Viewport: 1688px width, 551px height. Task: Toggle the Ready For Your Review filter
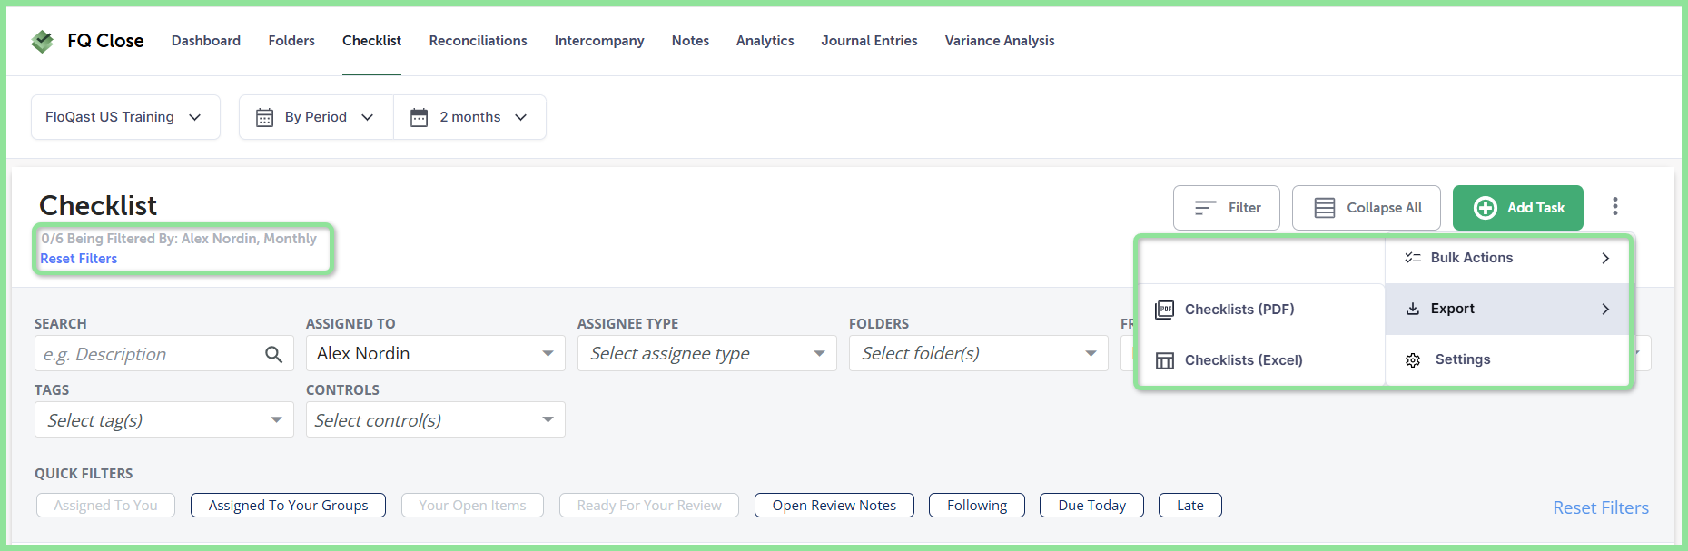click(x=649, y=506)
